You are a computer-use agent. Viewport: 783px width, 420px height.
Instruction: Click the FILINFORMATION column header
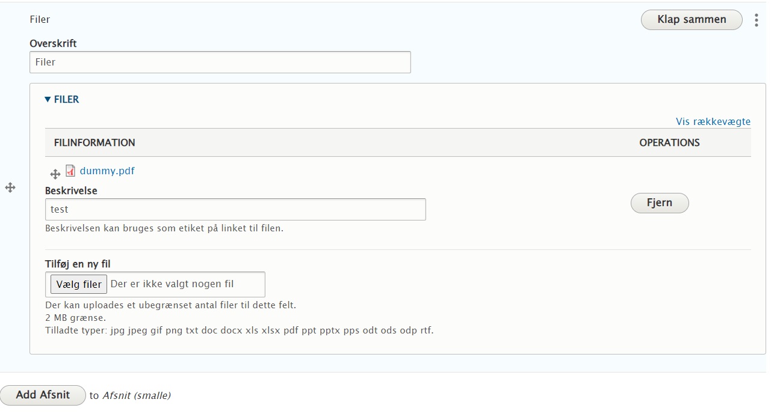pos(94,143)
